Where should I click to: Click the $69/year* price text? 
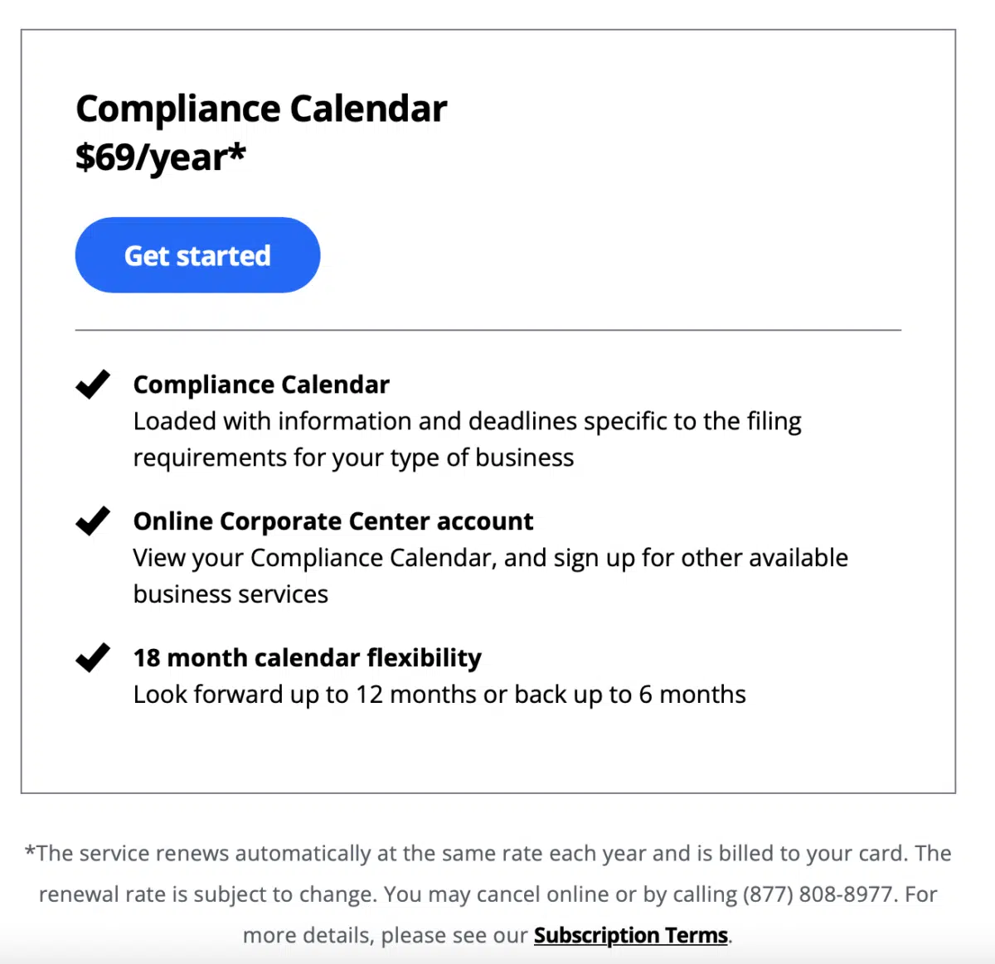tap(161, 157)
